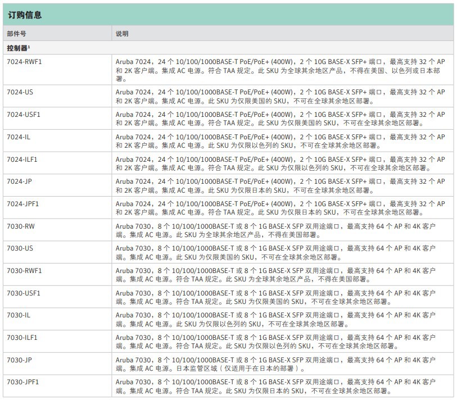This screenshot has height=400, width=457.
Task: Select part number 7024-JPF1
Action: pyautogui.click(x=23, y=203)
